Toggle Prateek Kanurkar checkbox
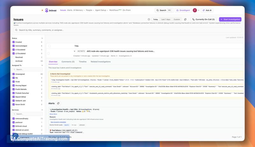This screenshot has height=147, width=255. pos(13,93)
